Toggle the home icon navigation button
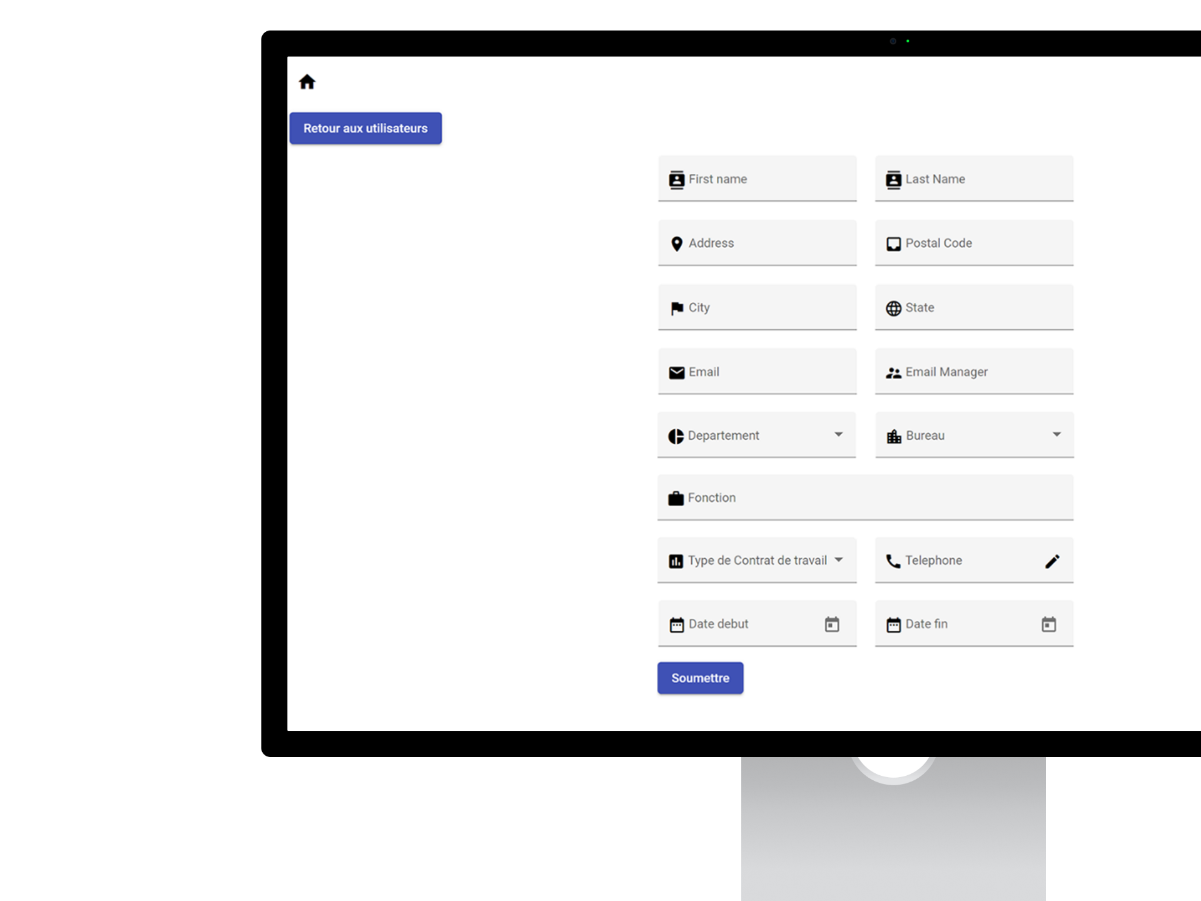This screenshot has height=901, width=1201. point(307,81)
